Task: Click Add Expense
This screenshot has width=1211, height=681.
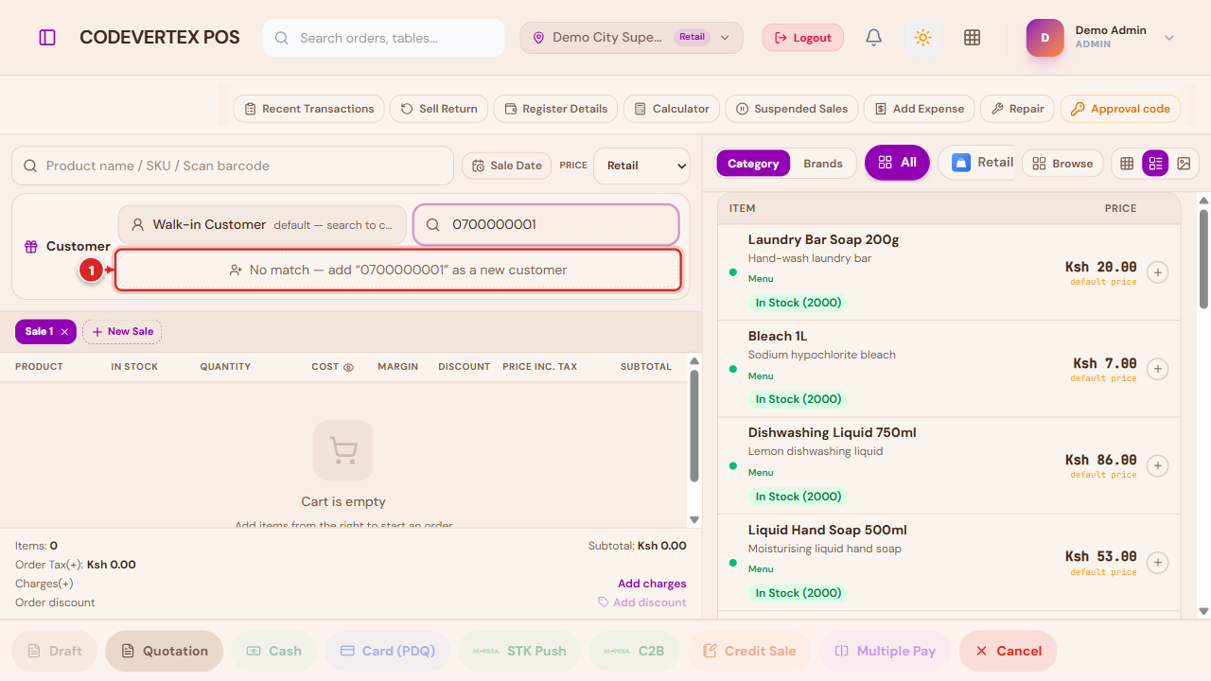Action: coord(919,109)
